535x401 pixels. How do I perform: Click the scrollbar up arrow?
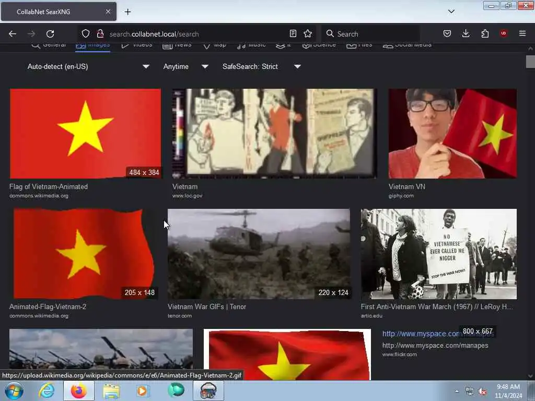coord(530,49)
